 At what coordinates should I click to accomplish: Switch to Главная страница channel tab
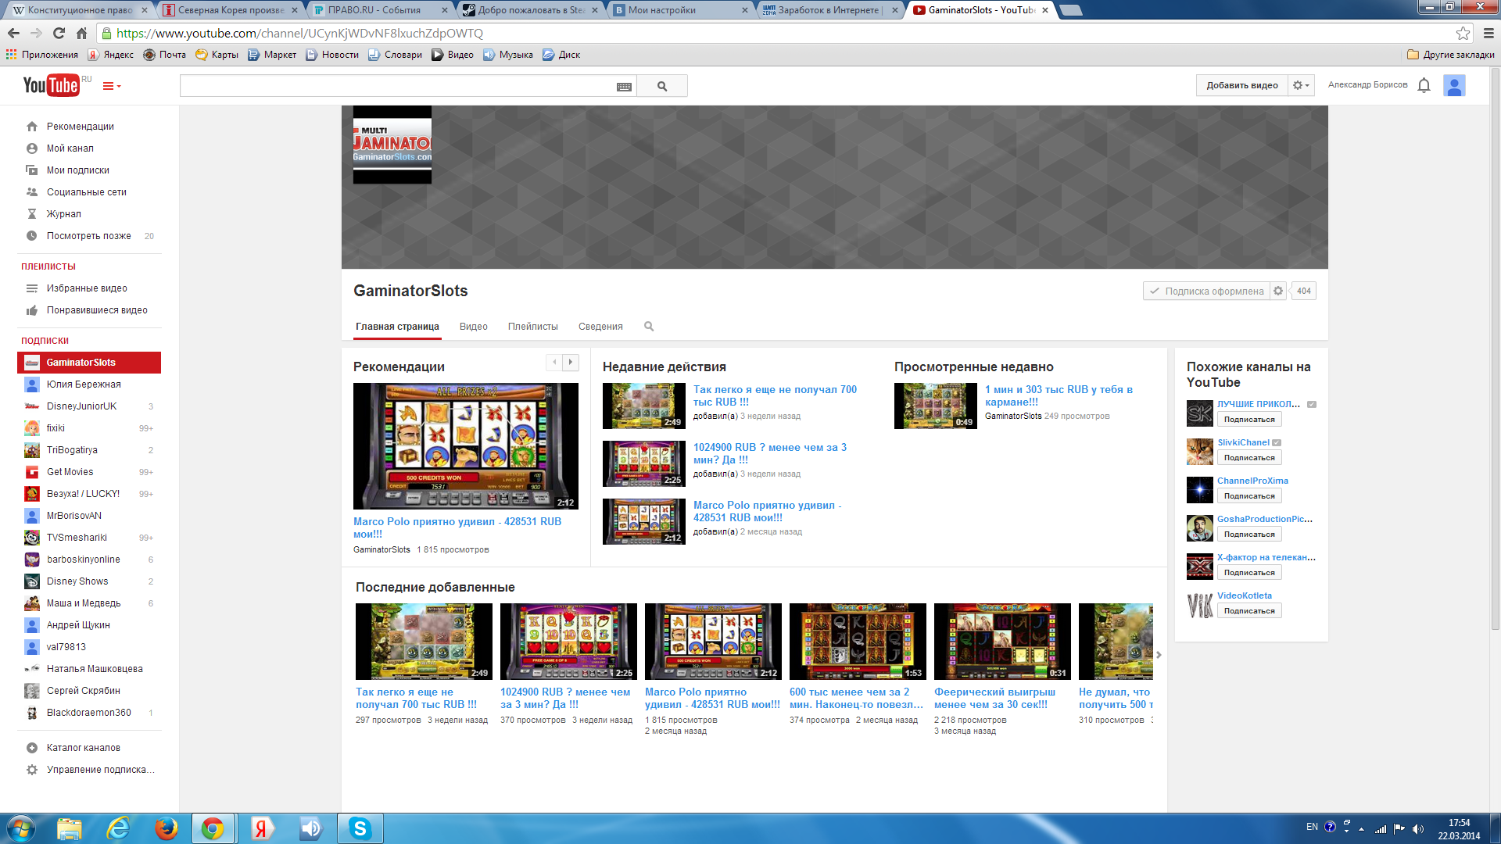[397, 327]
